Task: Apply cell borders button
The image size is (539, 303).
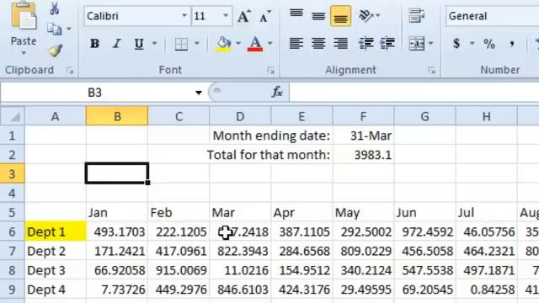Action: pyautogui.click(x=181, y=44)
